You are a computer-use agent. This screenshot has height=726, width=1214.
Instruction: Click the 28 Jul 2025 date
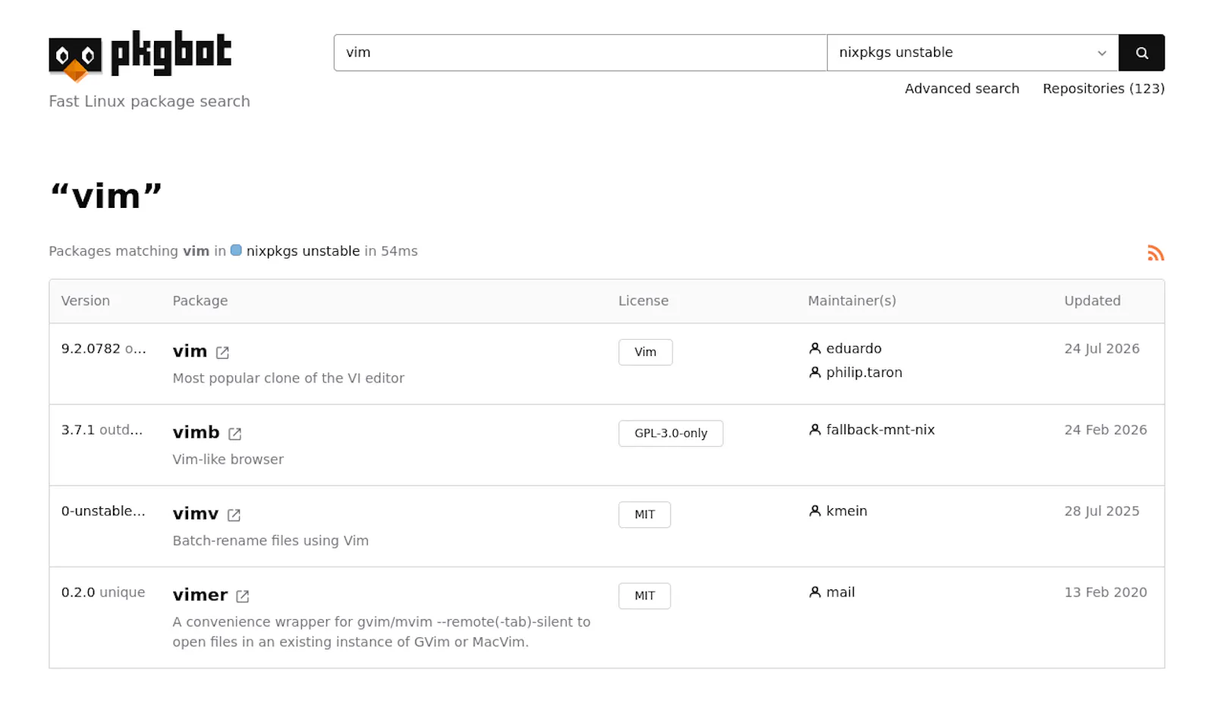(x=1102, y=511)
